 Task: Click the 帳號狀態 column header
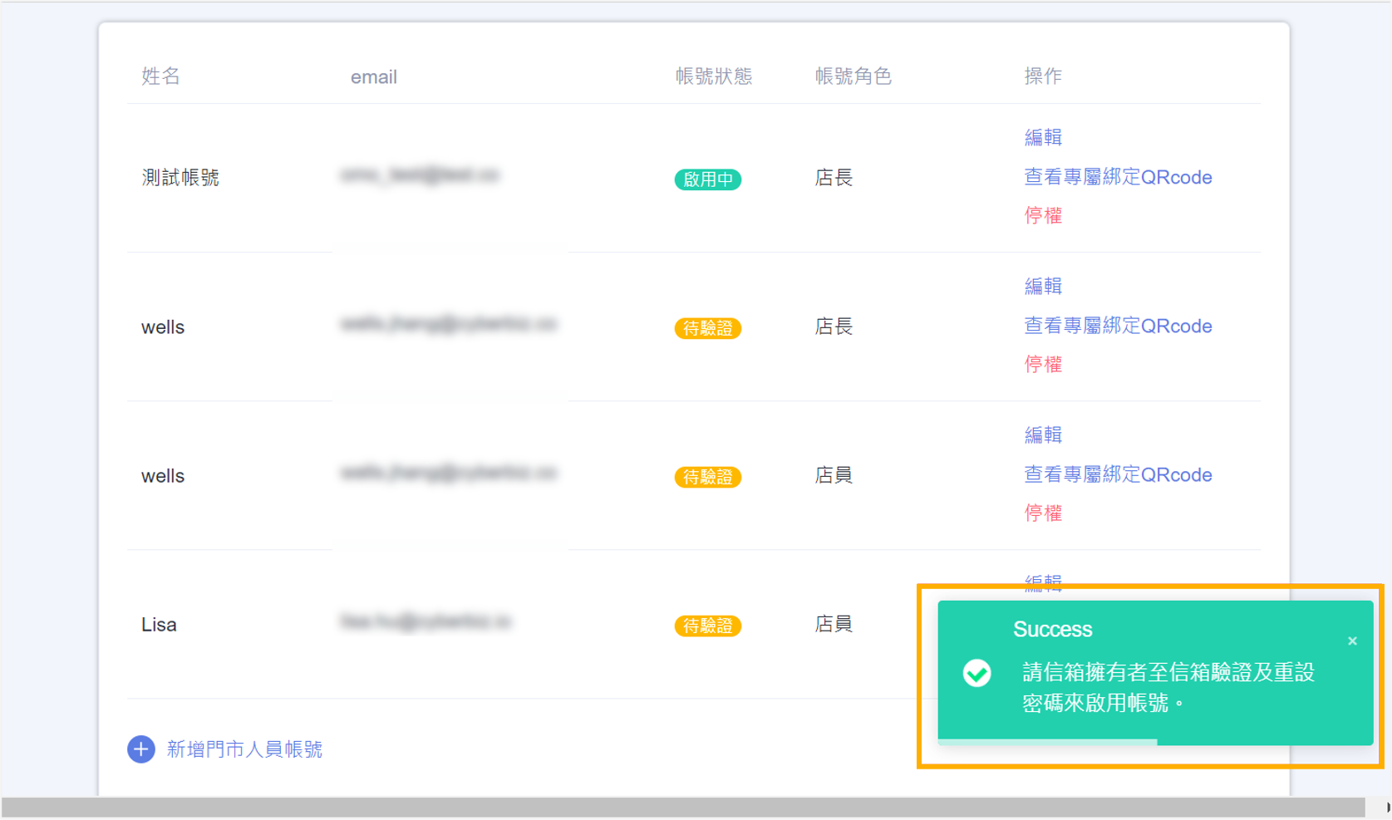tap(714, 76)
